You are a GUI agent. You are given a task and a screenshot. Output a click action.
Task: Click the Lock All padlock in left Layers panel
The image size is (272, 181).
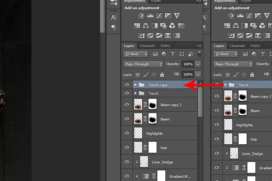pyautogui.click(x=162, y=75)
